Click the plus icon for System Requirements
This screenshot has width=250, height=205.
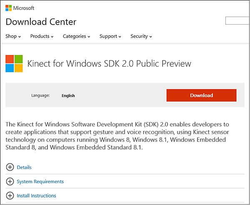pos(10,182)
